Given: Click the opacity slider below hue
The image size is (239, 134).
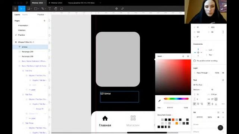Looking at the screenshot, I should click(x=176, y=103).
